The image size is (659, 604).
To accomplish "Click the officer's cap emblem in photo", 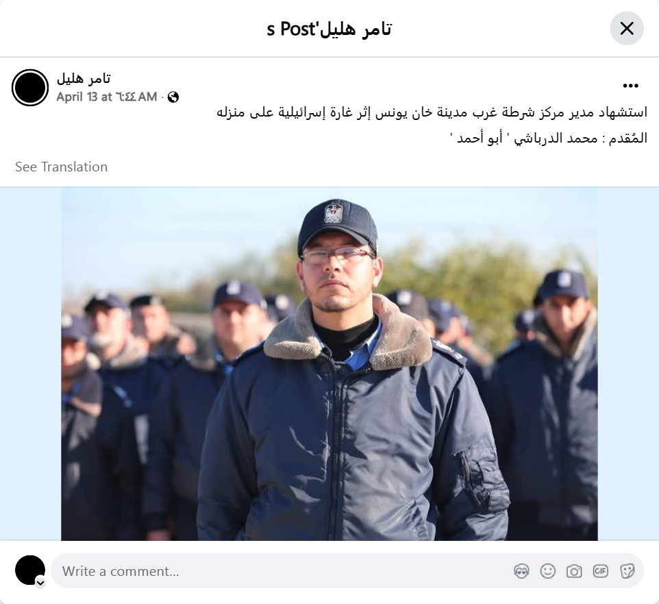I will [x=334, y=213].
